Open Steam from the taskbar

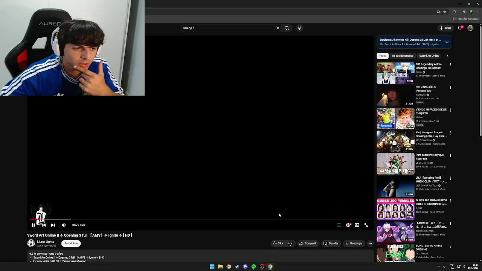[x=237, y=266]
